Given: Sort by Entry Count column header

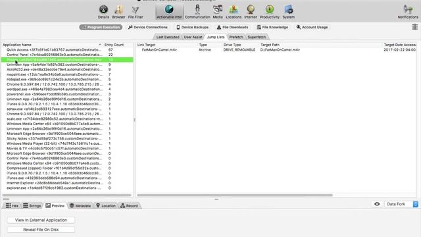Looking at the screenshot, I should pyautogui.click(x=114, y=45).
